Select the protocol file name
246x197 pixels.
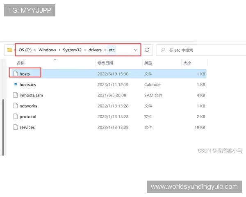point(28,117)
